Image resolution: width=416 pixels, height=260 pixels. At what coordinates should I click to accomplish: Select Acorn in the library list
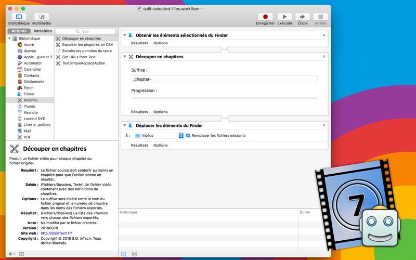point(29,45)
